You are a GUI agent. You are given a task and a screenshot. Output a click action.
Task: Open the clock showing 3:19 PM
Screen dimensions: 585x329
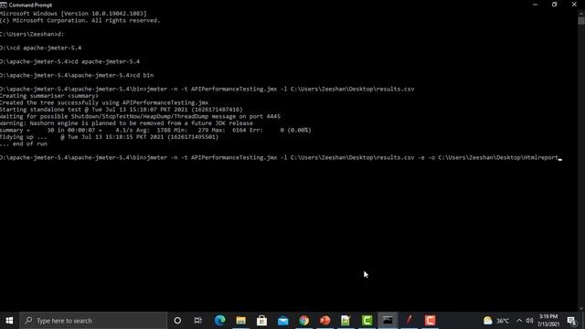point(548,321)
